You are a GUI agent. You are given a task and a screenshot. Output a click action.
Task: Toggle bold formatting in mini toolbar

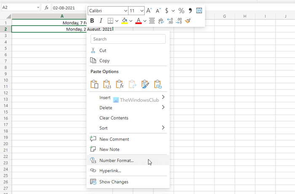(92, 21)
